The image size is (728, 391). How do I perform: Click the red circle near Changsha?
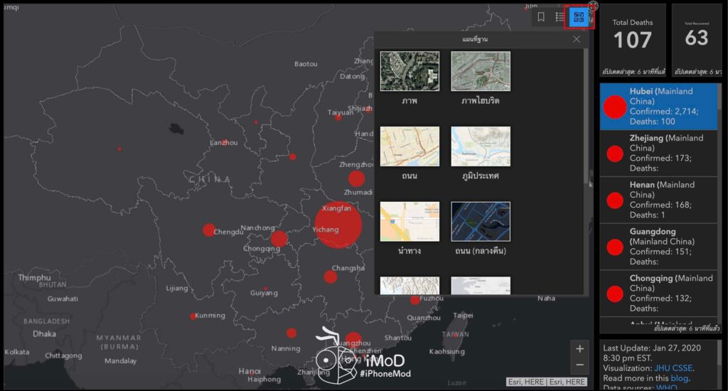[x=330, y=277]
